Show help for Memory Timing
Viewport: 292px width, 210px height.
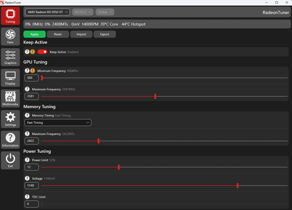(27, 115)
